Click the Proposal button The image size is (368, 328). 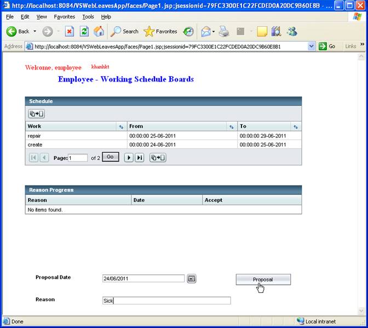pyautogui.click(x=263, y=279)
